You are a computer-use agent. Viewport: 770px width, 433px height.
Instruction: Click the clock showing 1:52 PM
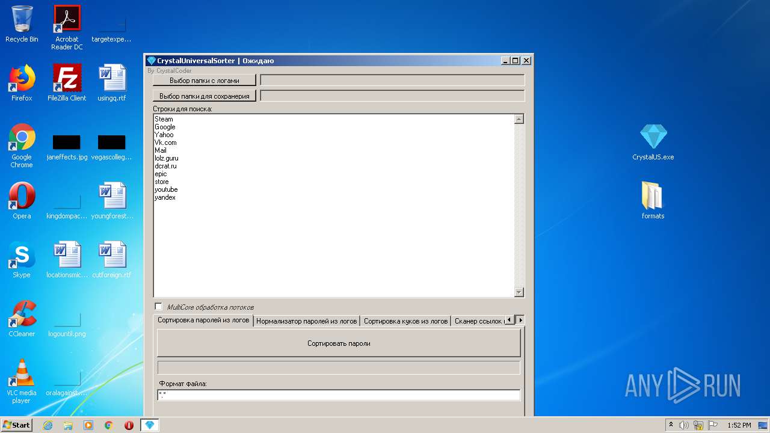coord(739,425)
